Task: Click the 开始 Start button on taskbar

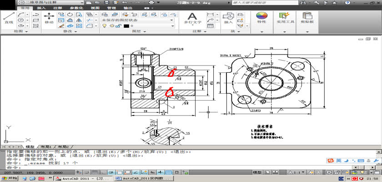Action: pyautogui.click(x=9, y=179)
